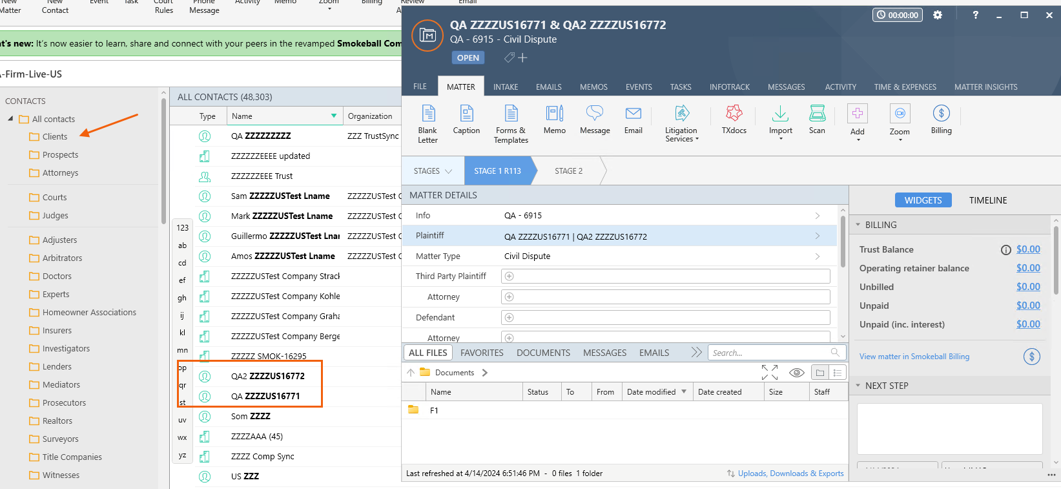Screen dimensions: 1061x489
Task: Click the Trust Balance info icon
Action: tap(1005, 250)
